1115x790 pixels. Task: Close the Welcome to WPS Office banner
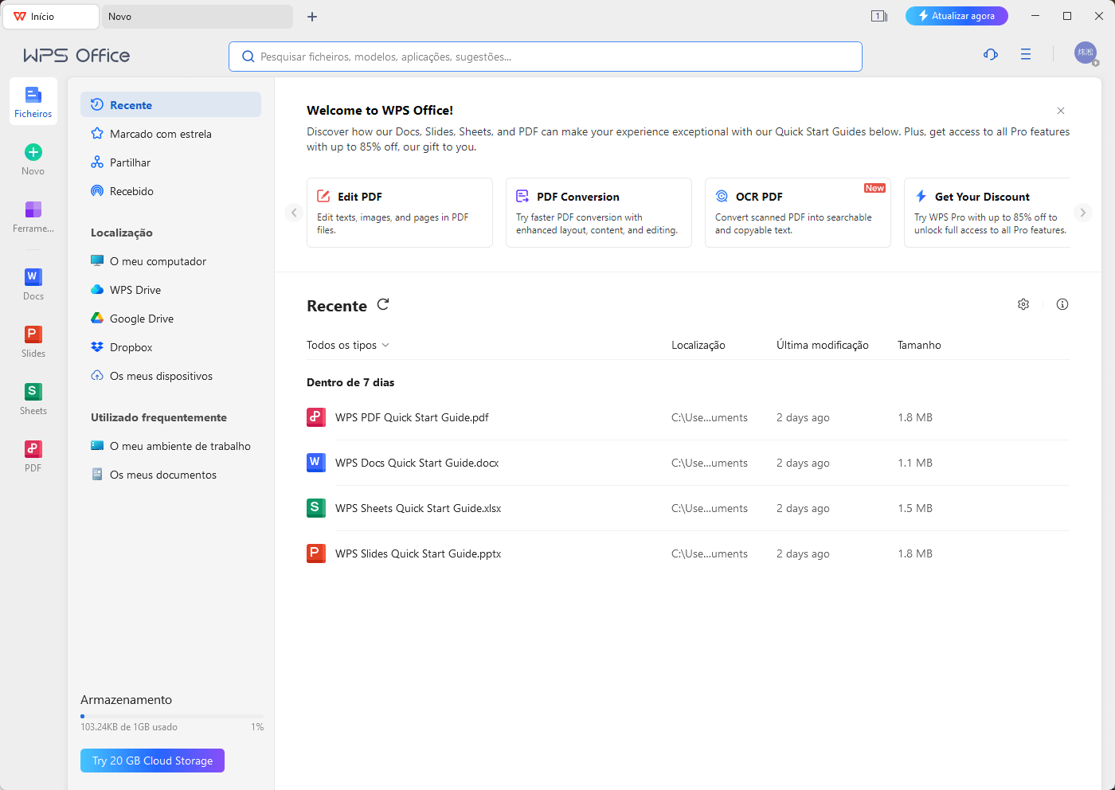click(x=1061, y=111)
